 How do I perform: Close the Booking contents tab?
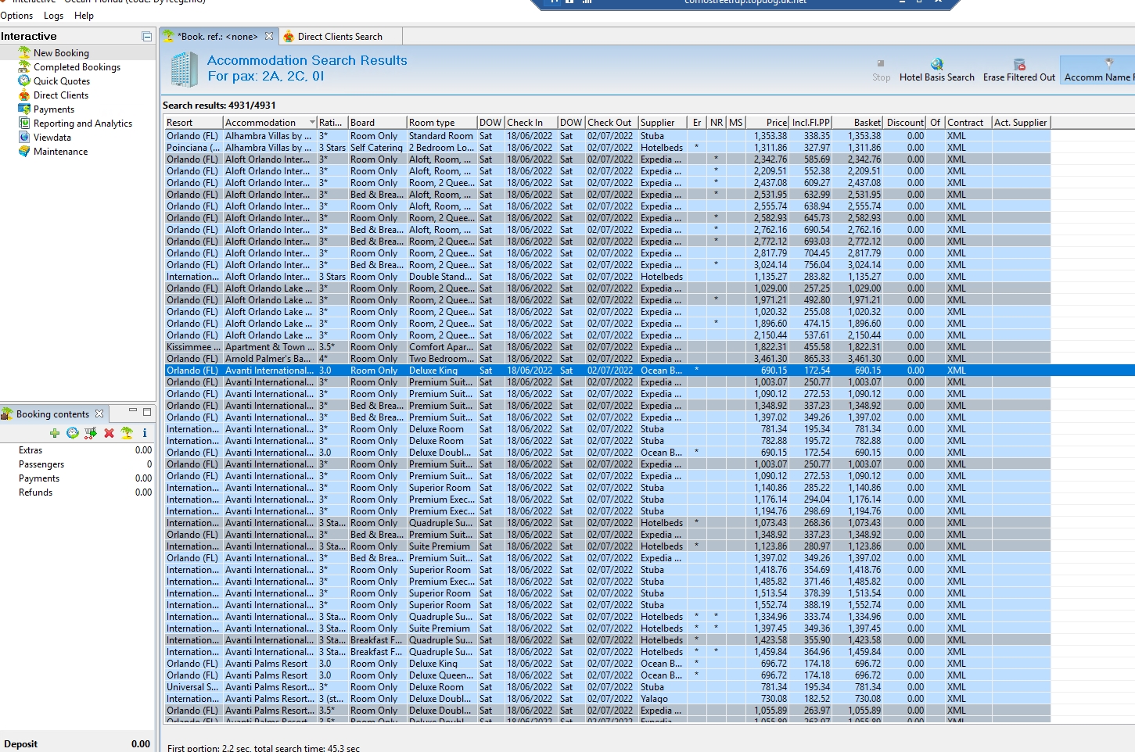[99, 414]
